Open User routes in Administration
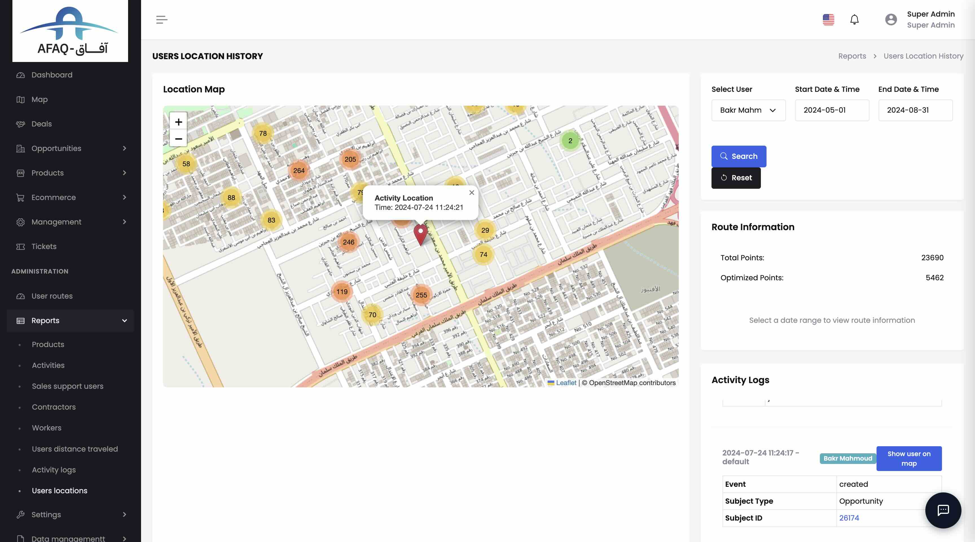The image size is (975, 542). 71,296
